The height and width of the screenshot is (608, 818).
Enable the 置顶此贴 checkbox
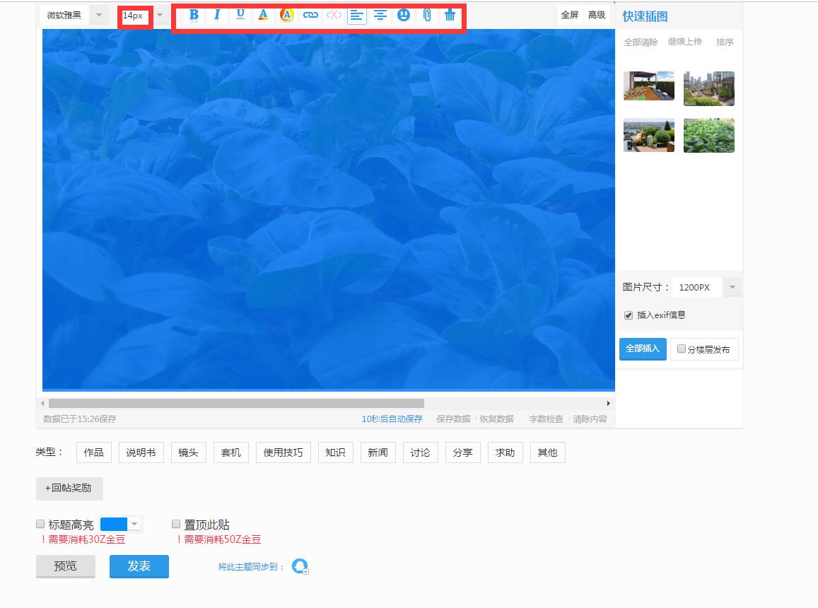tap(175, 523)
